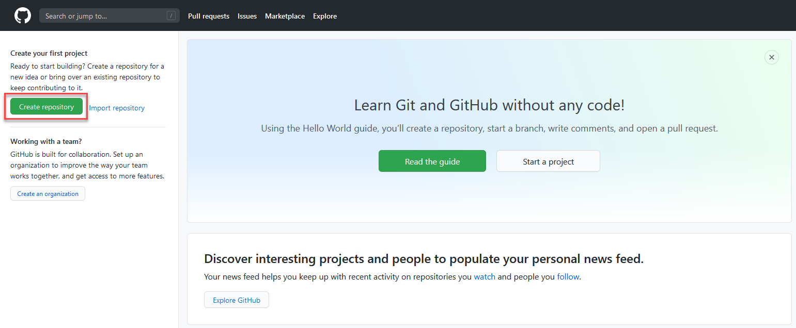The image size is (796, 328).
Task: Click Create an organization
Action: [48, 193]
